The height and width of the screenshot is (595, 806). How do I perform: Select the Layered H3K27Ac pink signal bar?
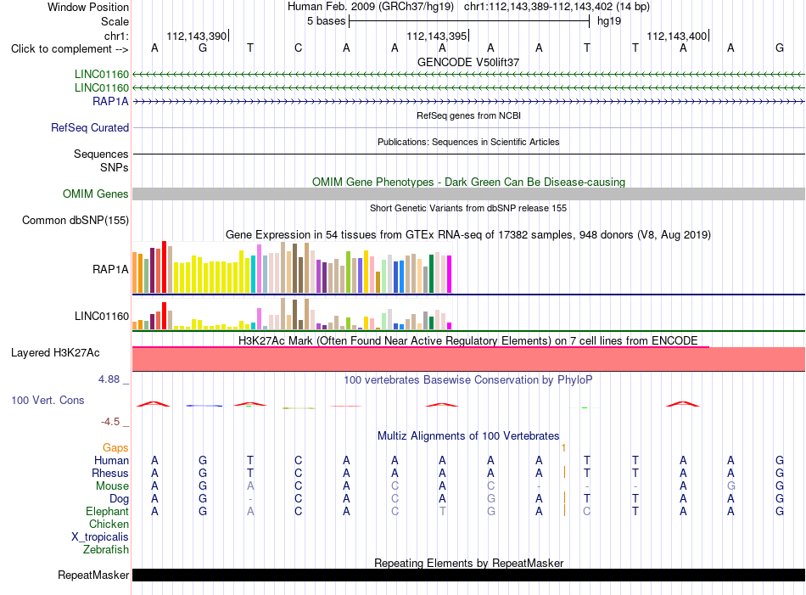[468, 359]
